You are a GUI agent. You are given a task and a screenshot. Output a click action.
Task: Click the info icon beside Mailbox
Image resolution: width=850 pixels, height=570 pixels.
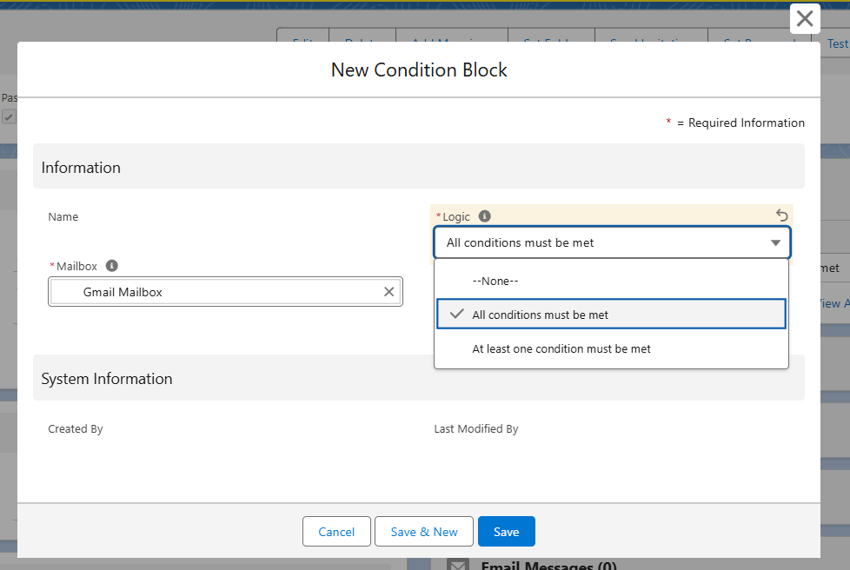(112, 266)
